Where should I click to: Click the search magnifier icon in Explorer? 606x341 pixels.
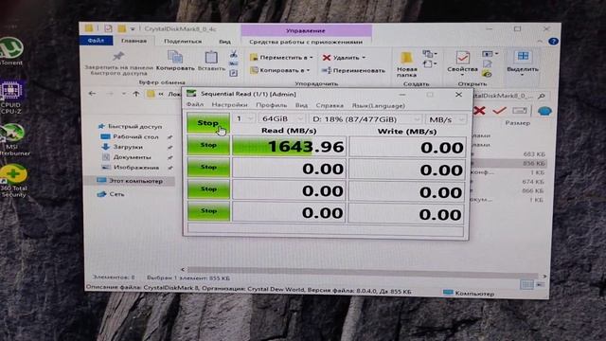click(x=542, y=96)
